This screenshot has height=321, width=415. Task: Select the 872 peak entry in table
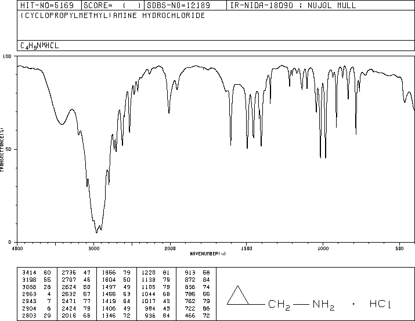click(x=197, y=280)
